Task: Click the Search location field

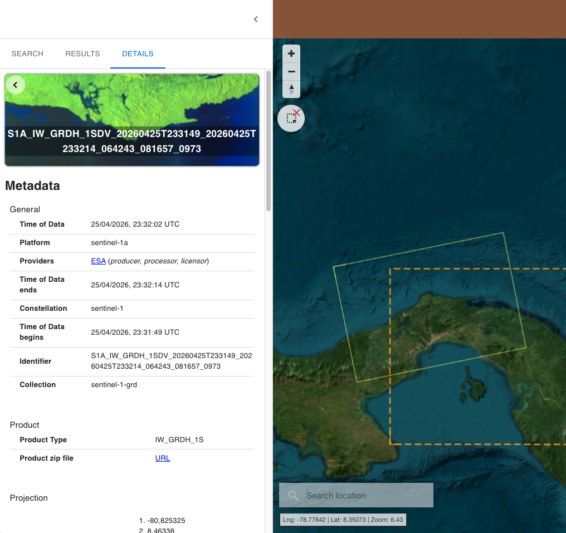Action: [356, 495]
